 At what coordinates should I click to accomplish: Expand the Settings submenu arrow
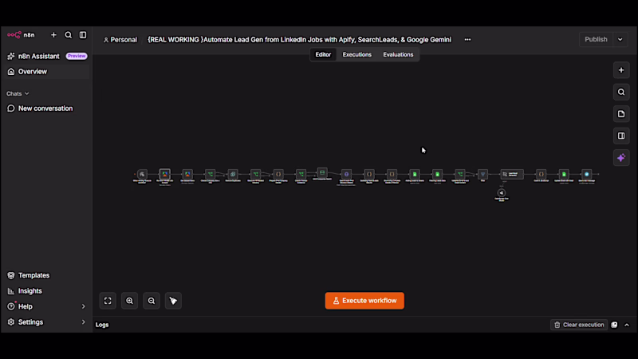pyautogui.click(x=84, y=322)
